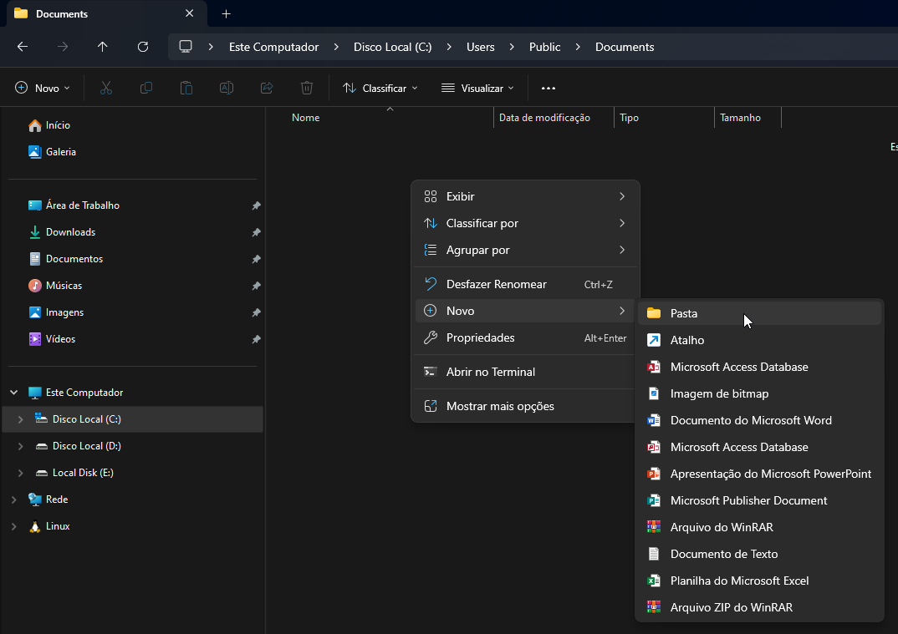Collapse the Este Computador tree node

click(13, 393)
